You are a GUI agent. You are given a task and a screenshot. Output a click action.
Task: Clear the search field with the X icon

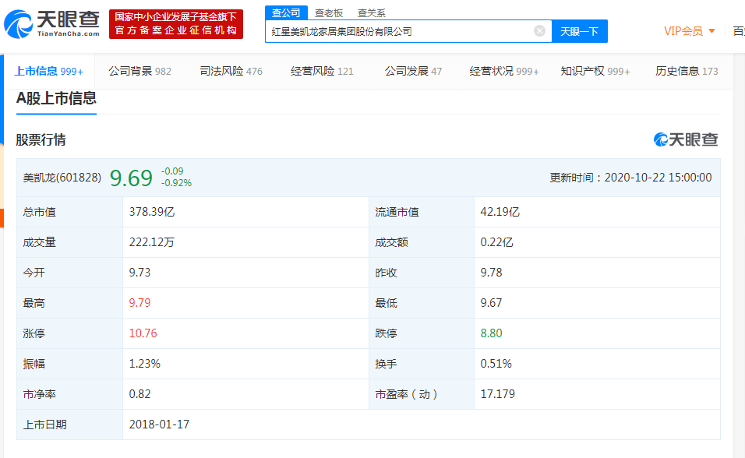tap(539, 31)
